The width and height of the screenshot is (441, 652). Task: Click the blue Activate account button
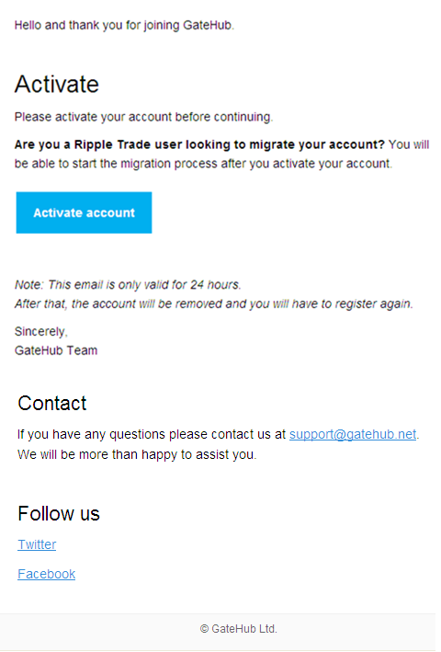(84, 212)
